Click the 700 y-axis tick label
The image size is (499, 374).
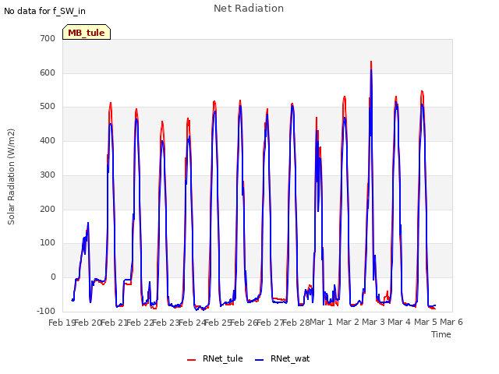(x=48, y=39)
